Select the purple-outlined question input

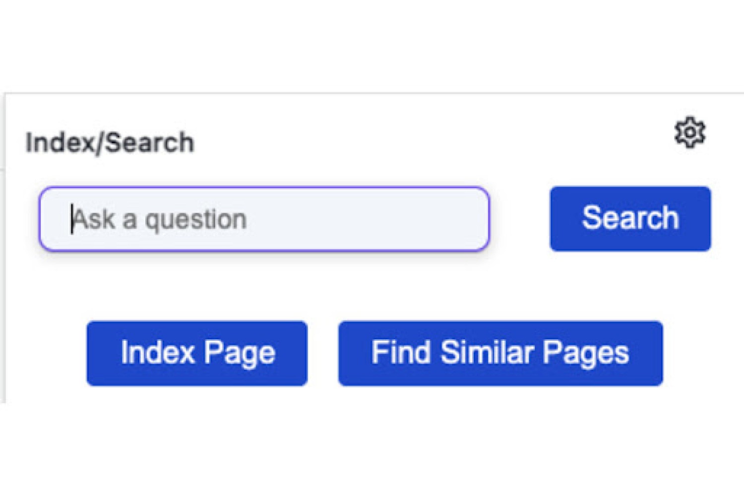coord(264,219)
